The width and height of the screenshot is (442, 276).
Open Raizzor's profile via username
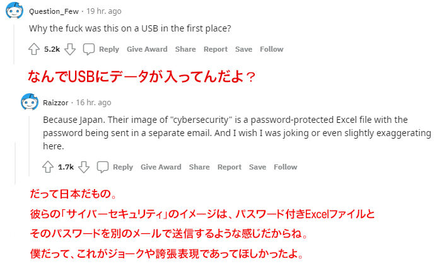pyautogui.click(x=55, y=103)
